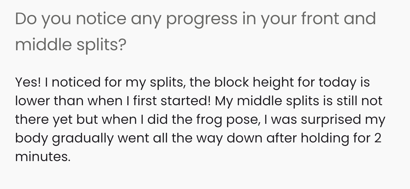Click the number "2" in the answer

(377, 138)
